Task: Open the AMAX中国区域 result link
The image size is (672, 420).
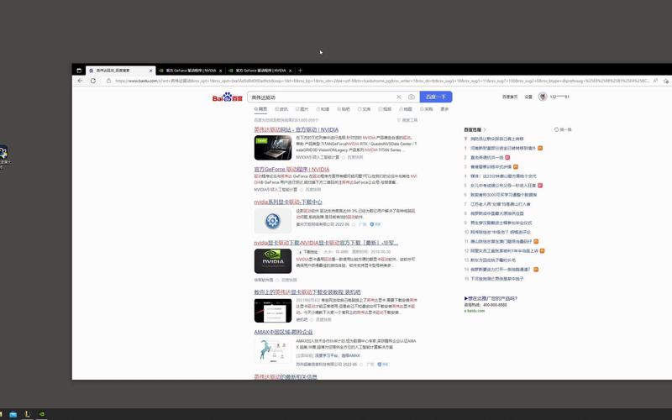Action: click(x=283, y=332)
